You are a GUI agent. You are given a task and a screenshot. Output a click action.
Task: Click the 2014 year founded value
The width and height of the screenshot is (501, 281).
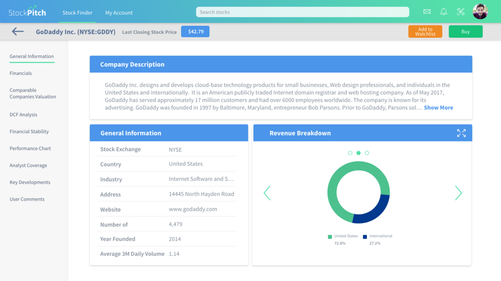coord(175,239)
